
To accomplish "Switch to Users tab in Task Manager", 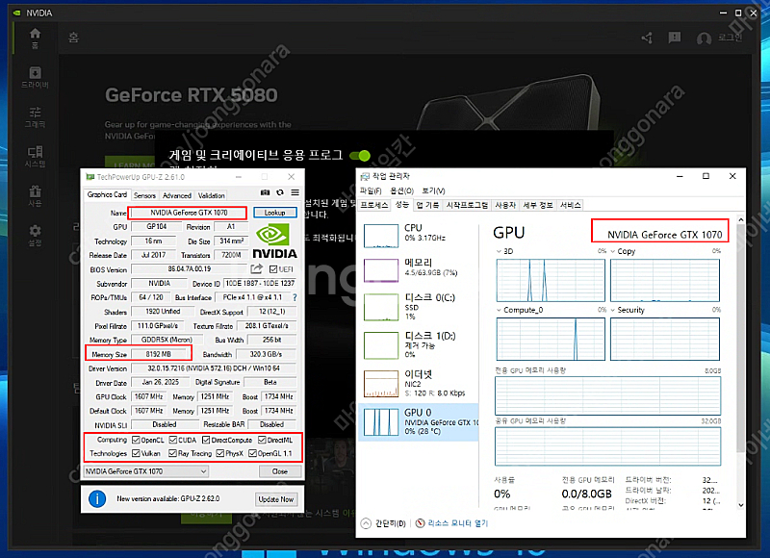I will click(505, 205).
